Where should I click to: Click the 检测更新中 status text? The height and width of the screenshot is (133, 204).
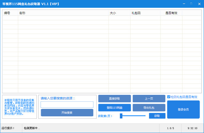click(32, 128)
